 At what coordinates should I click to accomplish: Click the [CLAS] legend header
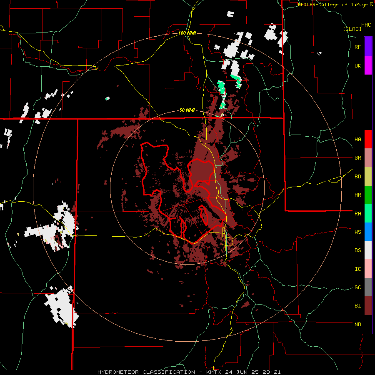[352, 29]
